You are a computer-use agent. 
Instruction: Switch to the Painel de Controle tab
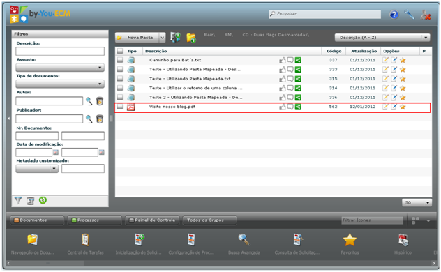(153, 220)
